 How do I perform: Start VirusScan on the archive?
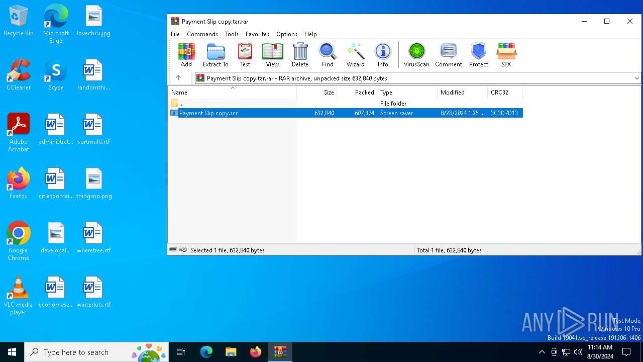pos(416,55)
